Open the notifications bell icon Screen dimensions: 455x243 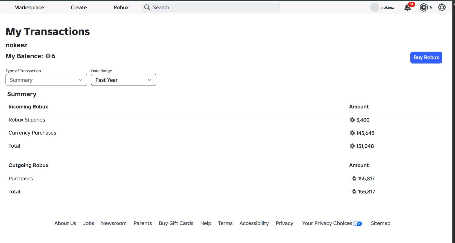408,8
